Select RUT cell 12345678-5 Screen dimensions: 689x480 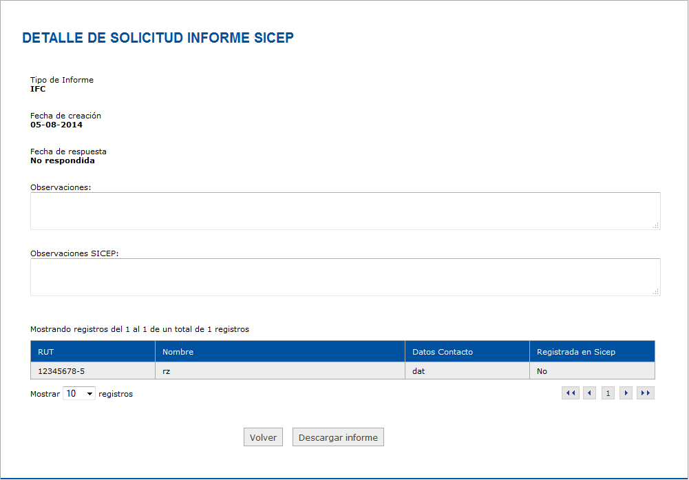coord(93,371)
